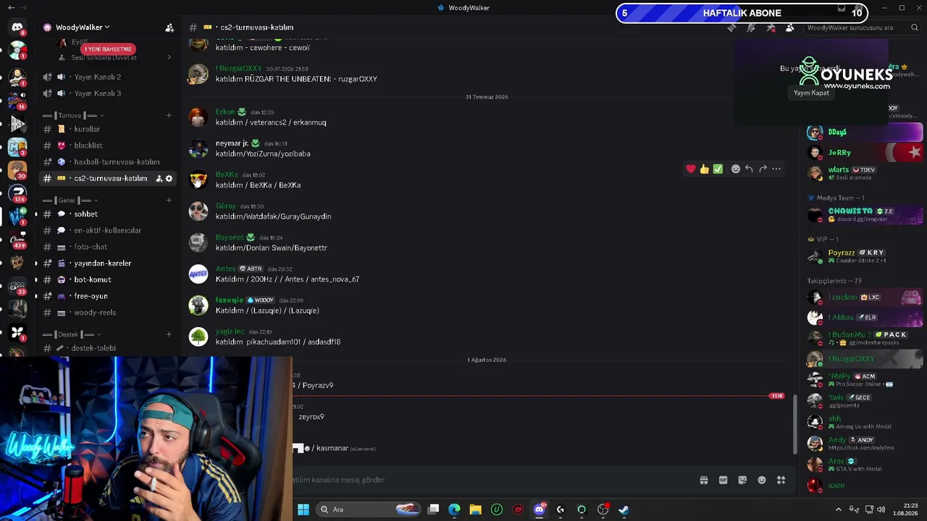Open the emoji picker in message bar
Screen dimensions: 927x521
click(762, 480)
